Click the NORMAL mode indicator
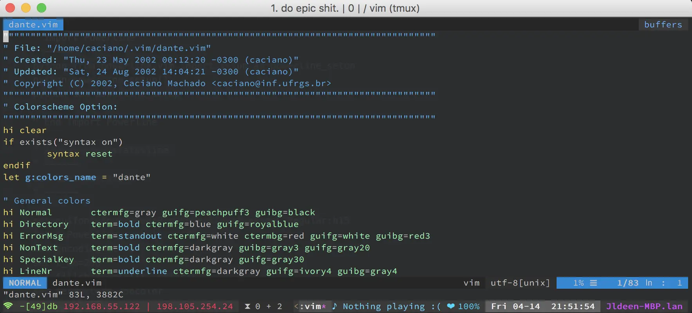This screenshot has width=692, height=313. click(x=25, y=283)
